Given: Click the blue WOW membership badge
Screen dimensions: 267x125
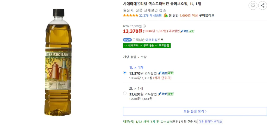Looking at the screenshot, I should tap(127, 40).
